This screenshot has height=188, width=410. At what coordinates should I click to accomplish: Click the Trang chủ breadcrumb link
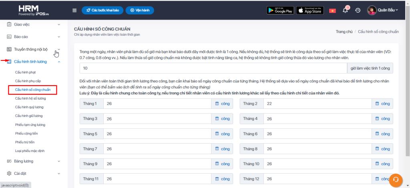pyautogui.click(x=344, y=32)
